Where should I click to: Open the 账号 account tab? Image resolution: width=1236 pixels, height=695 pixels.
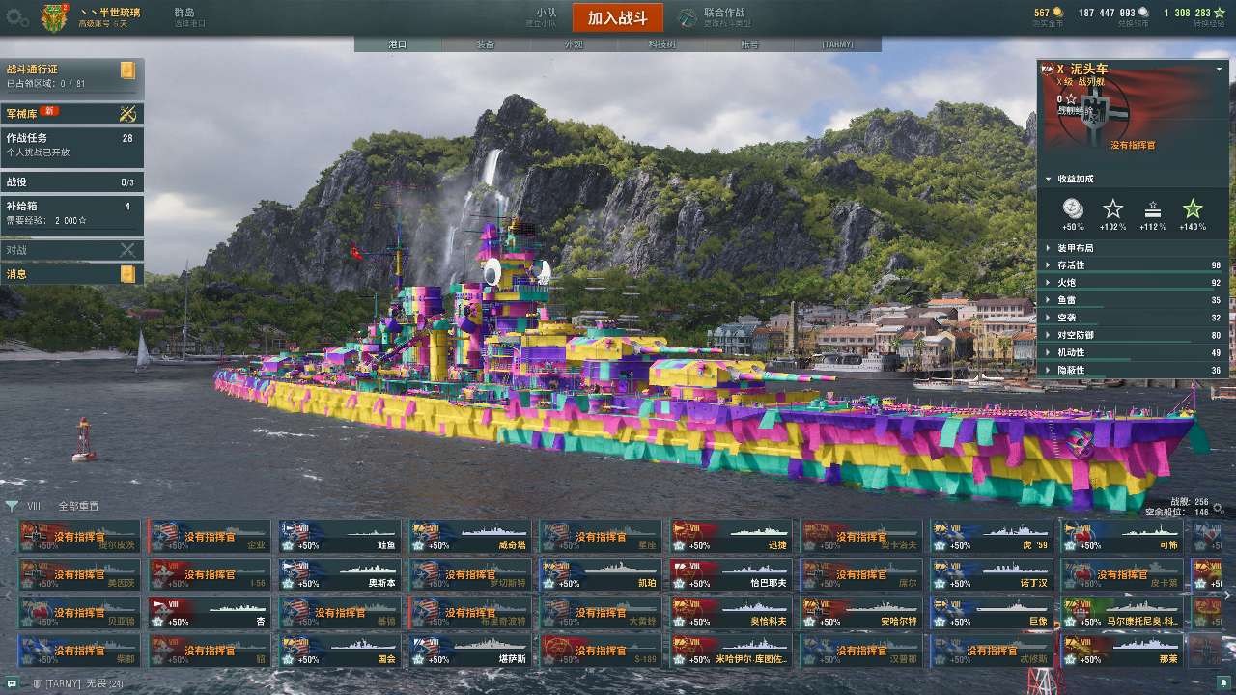tap(749, 44)
